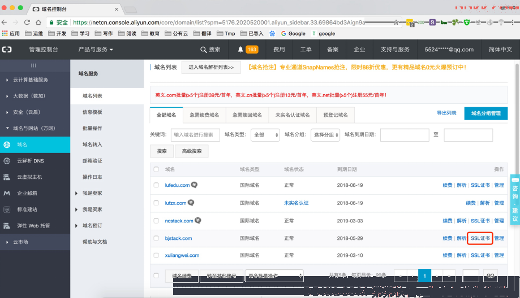Click the 高级搜索 button
Viewport: 520px width, 298px height.
click(x=192, y=151)
